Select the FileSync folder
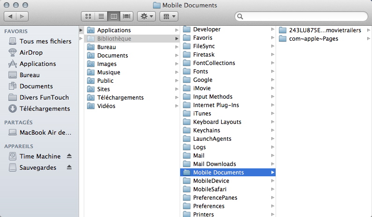The image size is (372, 217). click(228, 46)
